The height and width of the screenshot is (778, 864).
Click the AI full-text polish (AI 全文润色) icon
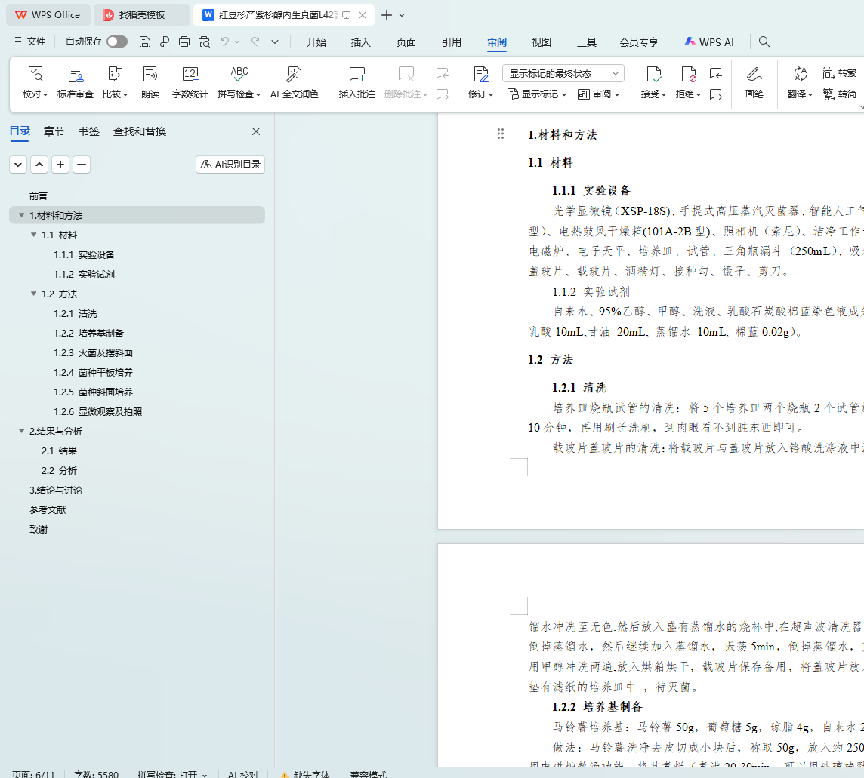click(x=294, y=75)
